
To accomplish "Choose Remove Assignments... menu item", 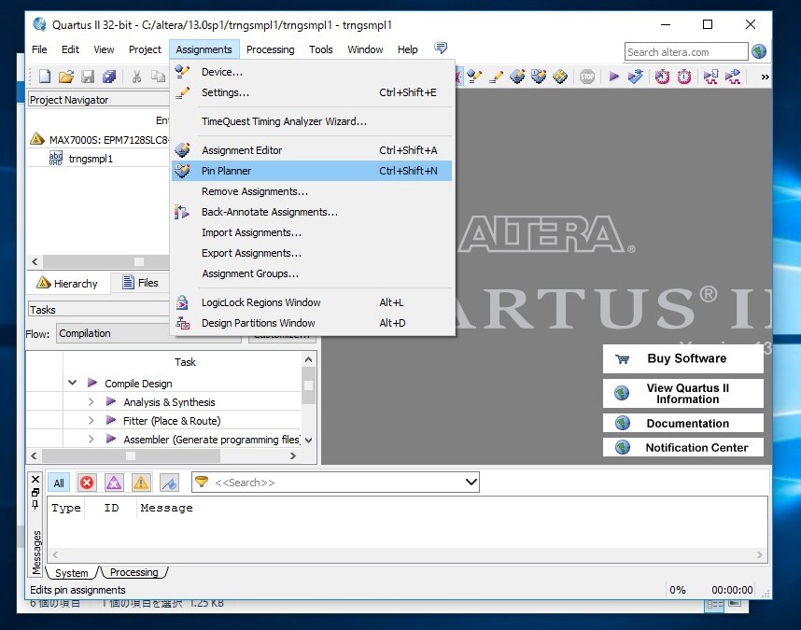I will pos(312,191).
